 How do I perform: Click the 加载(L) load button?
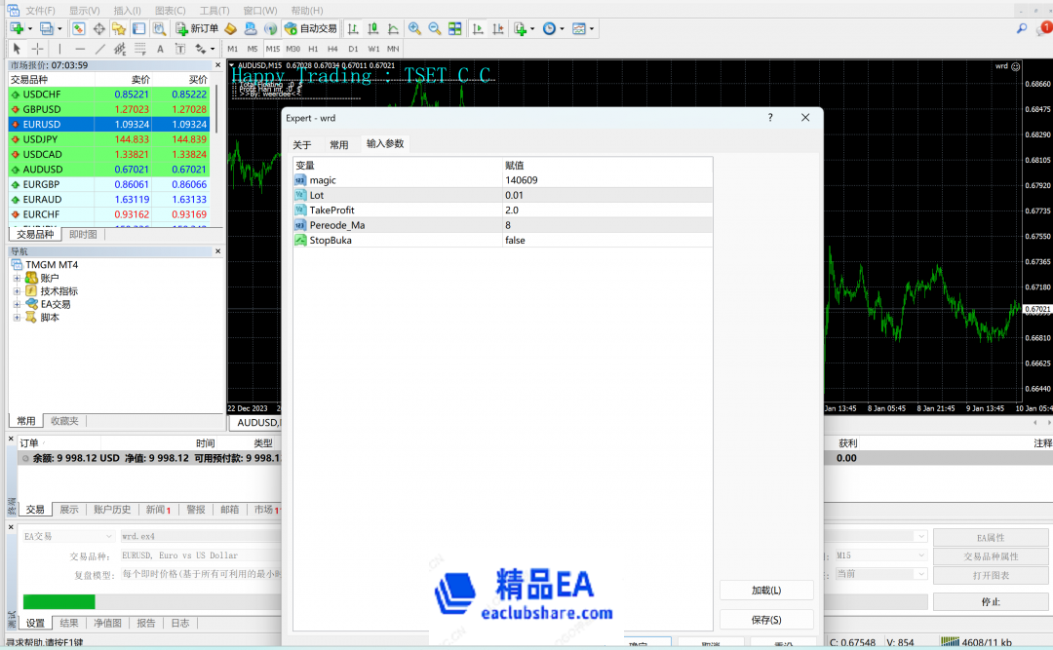765,591
